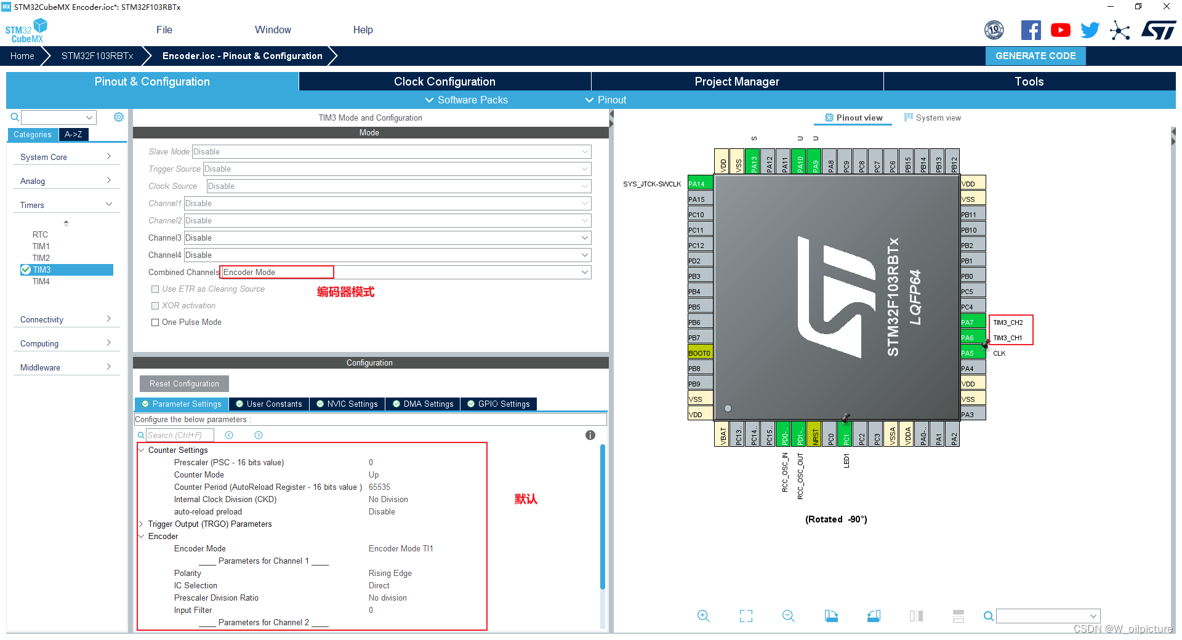Image resolution: width=1182 pixels, height=640 pixels.
Task: Select pin PA14 on the chip
Action: tap(701, 183)
